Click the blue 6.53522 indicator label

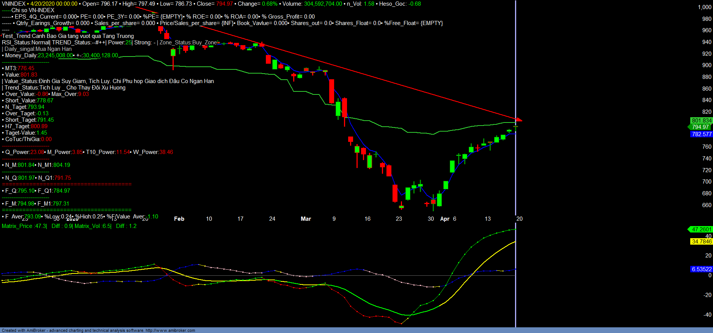pos(701,269)
